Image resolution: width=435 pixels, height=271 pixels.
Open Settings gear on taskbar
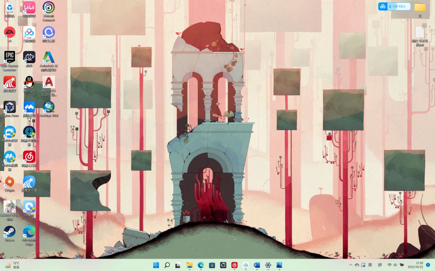point(268,265)
